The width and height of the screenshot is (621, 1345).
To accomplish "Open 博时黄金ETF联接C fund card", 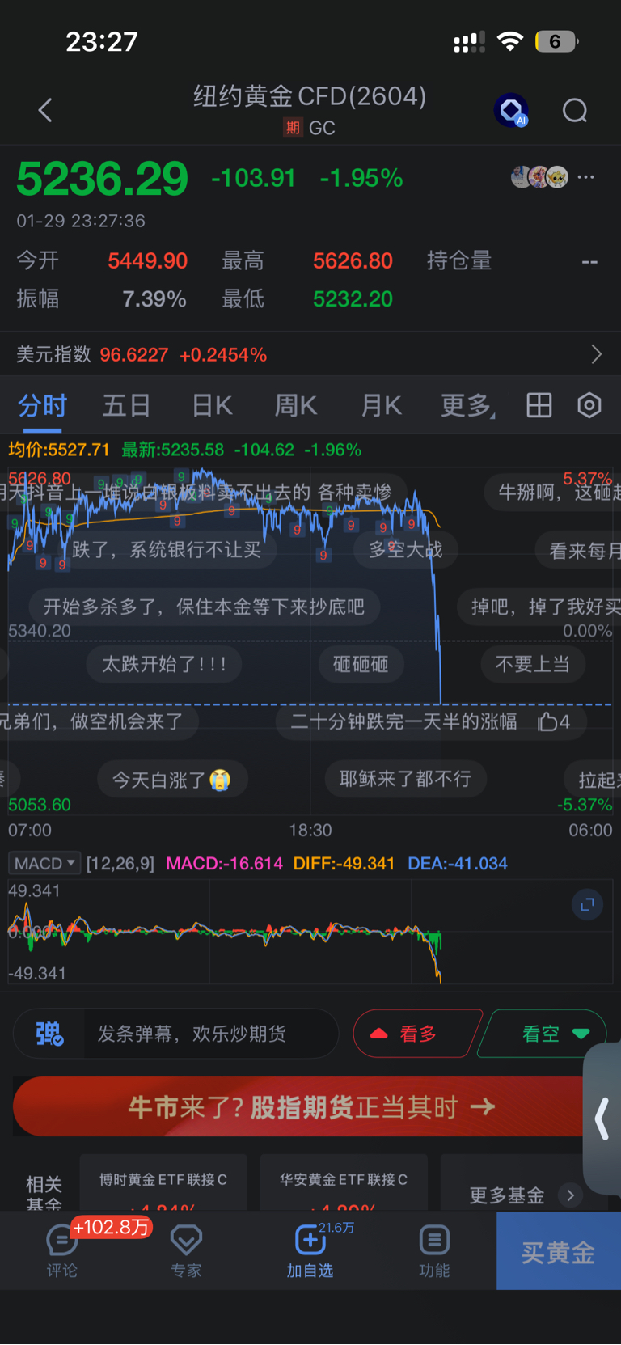I will [x=163, y=1182].
